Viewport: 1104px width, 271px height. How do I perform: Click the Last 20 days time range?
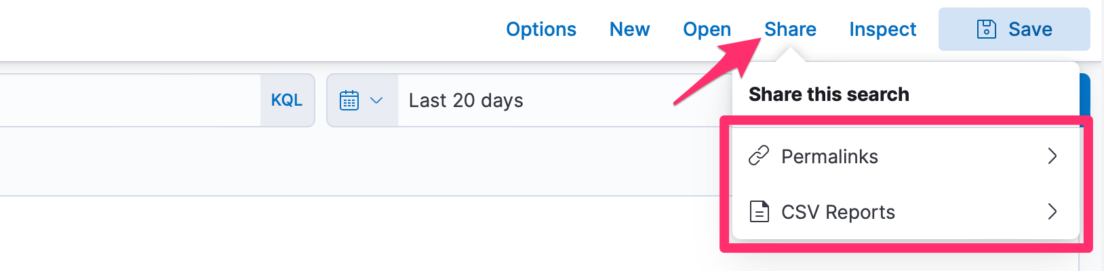pos(466,100)
